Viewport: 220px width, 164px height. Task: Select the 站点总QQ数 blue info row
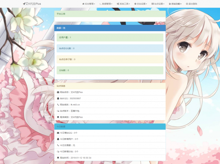click(x=110, y=49)
